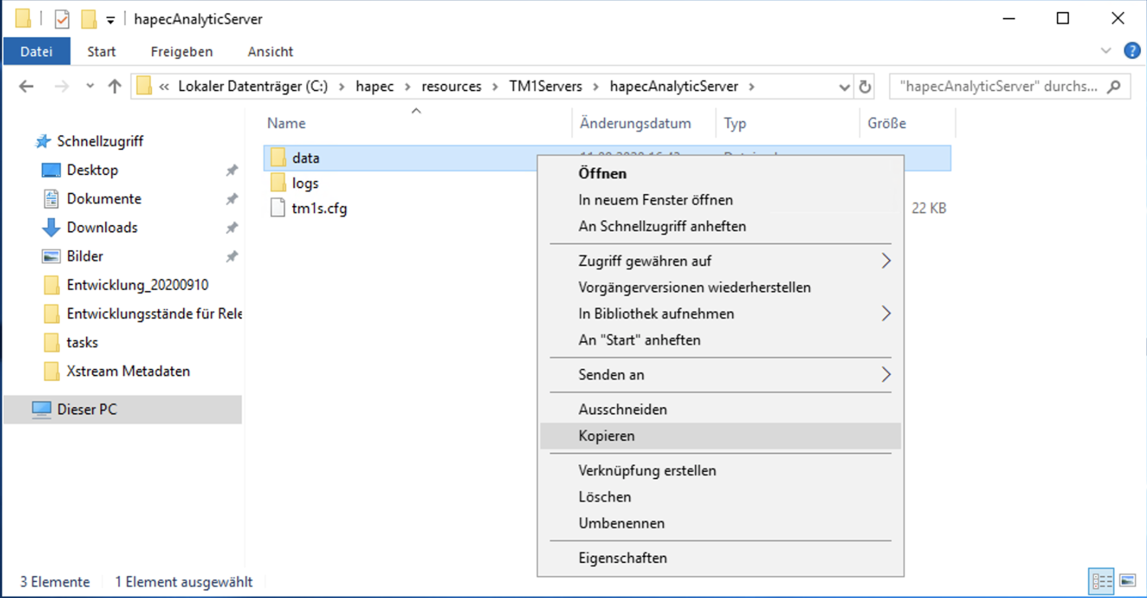Switch to details view layout icon

tap(1101, 581)
